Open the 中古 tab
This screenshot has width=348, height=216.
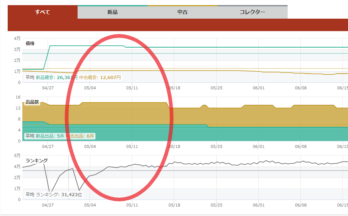(182, 12)
